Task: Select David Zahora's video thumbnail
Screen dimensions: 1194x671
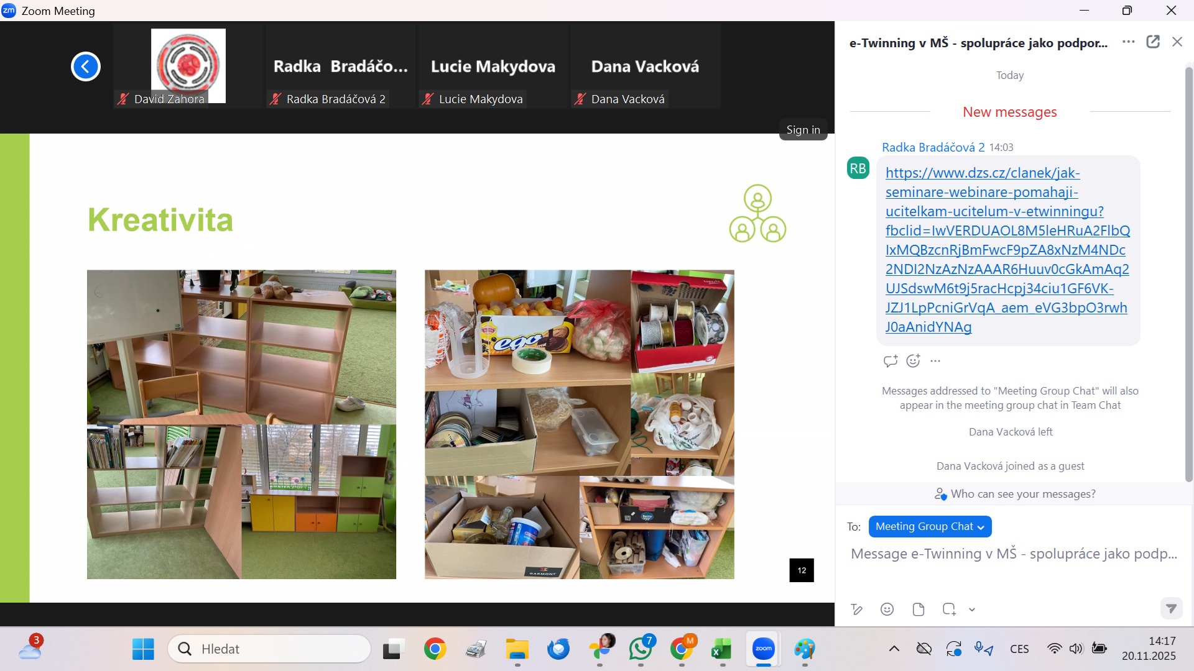Action: pos(188,66)
